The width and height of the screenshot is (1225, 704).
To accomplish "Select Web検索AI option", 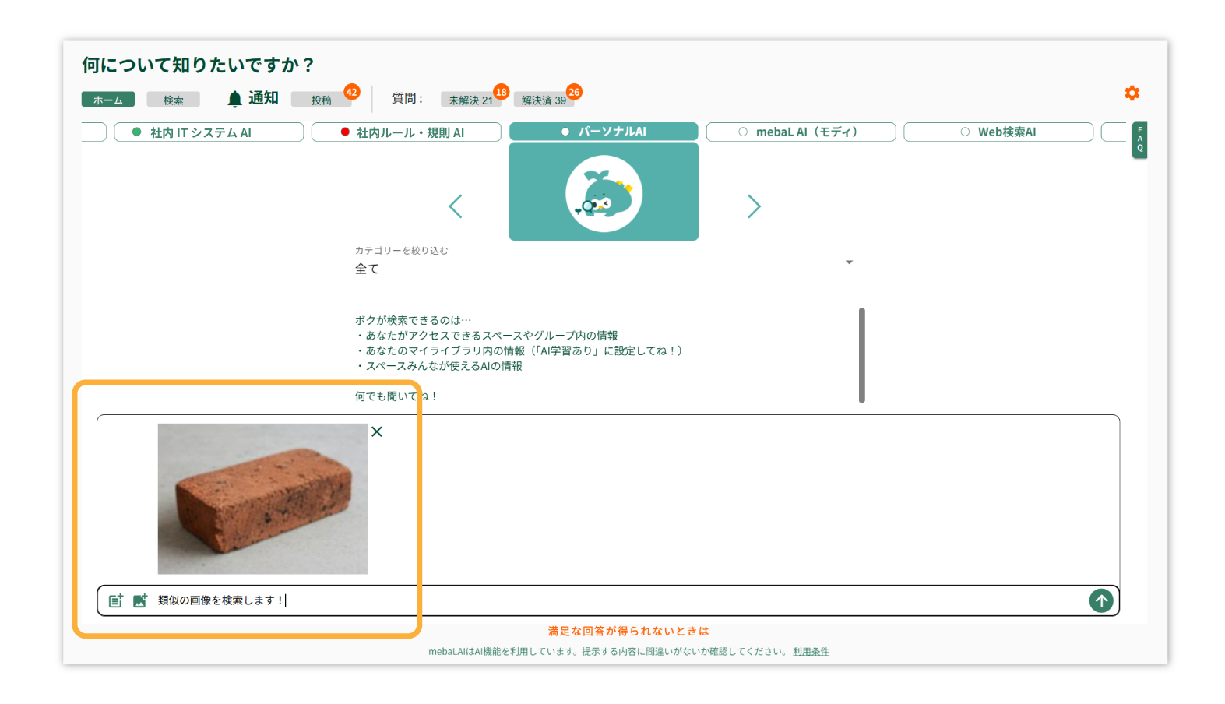I will [x=998, y=132].
